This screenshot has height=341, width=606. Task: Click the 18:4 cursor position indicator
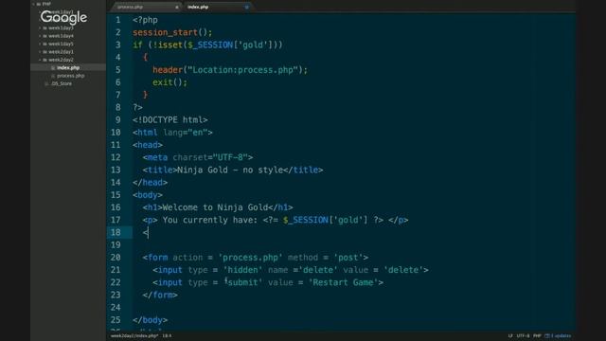coord(167,335)
